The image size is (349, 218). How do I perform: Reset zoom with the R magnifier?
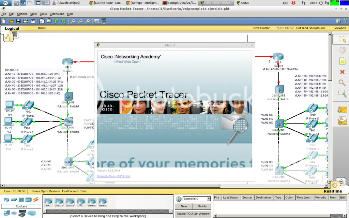(80, 21)
